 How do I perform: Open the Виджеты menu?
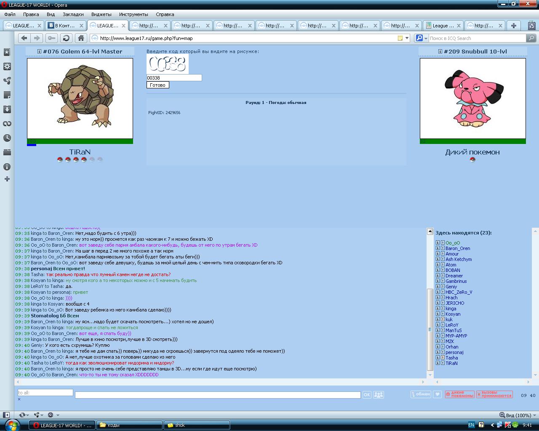(101, 14)
